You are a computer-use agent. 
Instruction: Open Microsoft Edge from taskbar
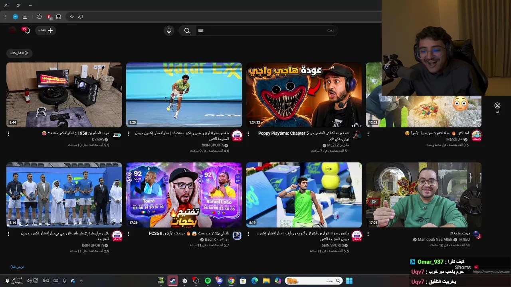tap(255, 281)
